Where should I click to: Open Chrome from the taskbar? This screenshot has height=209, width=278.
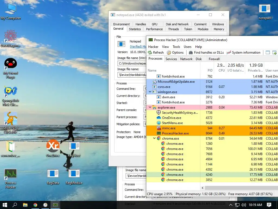pyautogui.click(x=35, y=205)
